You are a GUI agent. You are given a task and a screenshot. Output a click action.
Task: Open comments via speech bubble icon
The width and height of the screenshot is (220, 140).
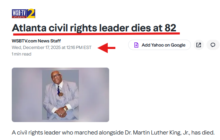pos(213,45)
